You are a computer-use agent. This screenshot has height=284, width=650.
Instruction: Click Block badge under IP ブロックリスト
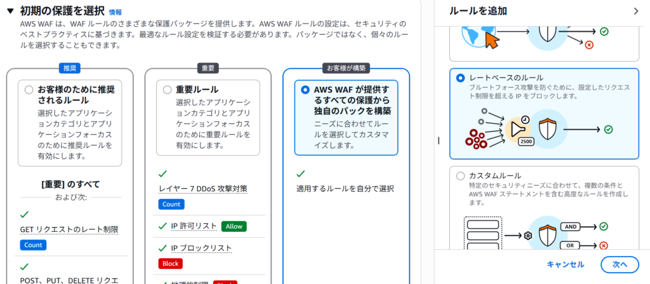(x=170, y=264)
